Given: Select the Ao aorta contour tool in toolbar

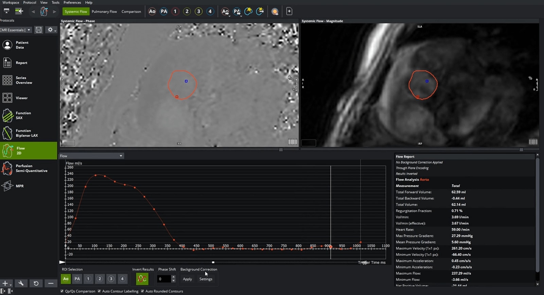Looking at the screenshot, I should pyautogui.click(x=152, y=12).
